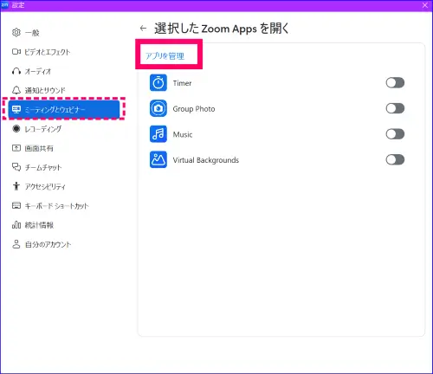Screen dimensions: 433x374
Task: Close the settings window
Action: 425,5
